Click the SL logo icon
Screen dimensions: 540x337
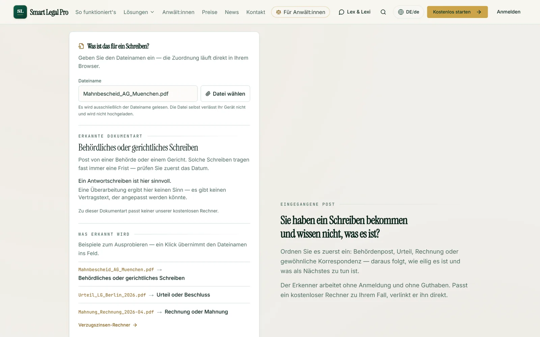20,12
